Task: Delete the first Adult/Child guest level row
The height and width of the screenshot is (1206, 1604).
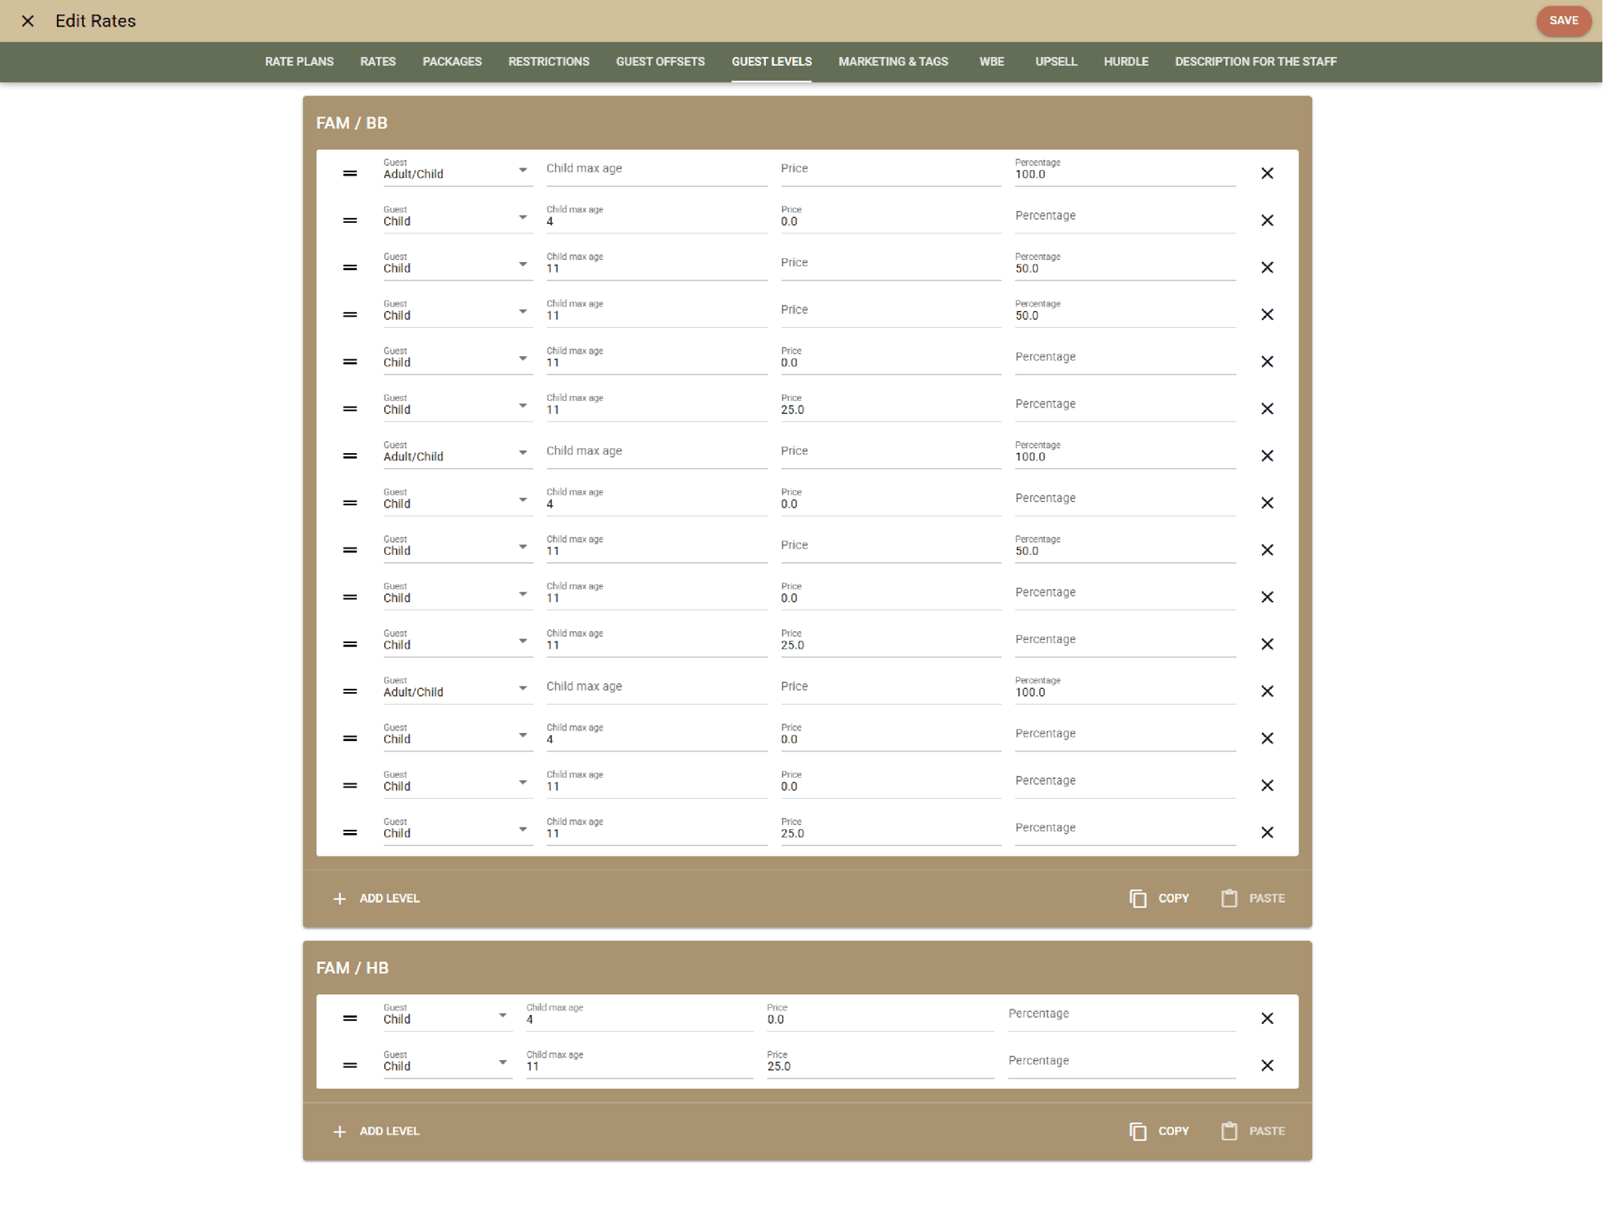Action: point(1268,173)
